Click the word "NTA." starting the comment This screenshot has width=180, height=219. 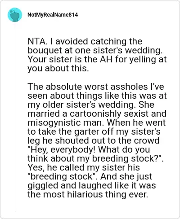tap(37, 41)
